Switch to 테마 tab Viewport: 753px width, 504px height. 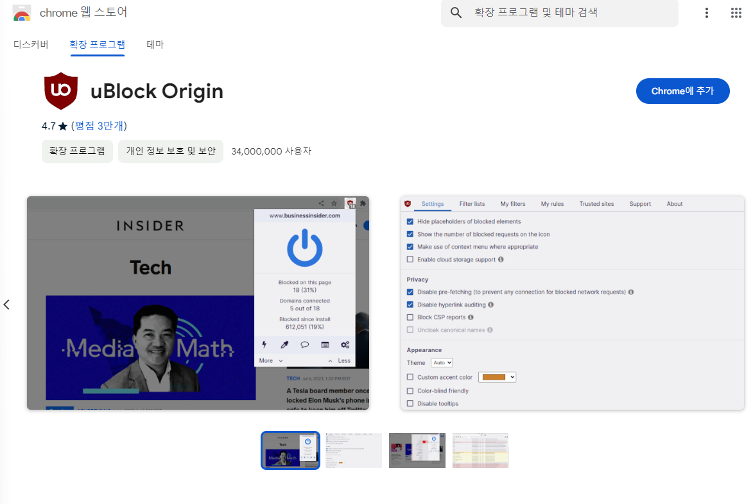point(155,45)
